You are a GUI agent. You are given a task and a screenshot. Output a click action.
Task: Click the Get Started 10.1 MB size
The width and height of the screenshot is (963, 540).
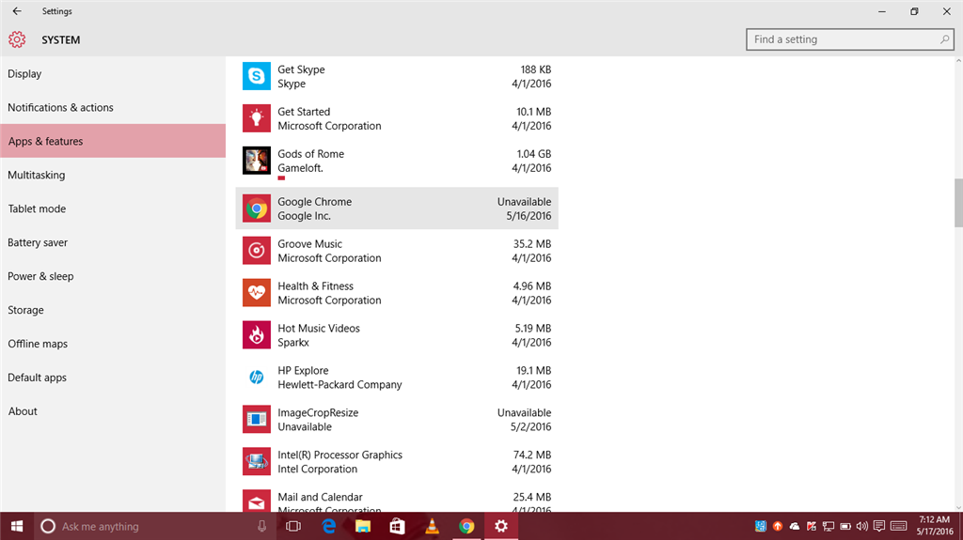pyautogui.click(x=534, y=112)
